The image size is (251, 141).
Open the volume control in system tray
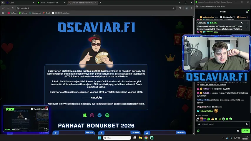pyautogui.click(x=239, y=138)
